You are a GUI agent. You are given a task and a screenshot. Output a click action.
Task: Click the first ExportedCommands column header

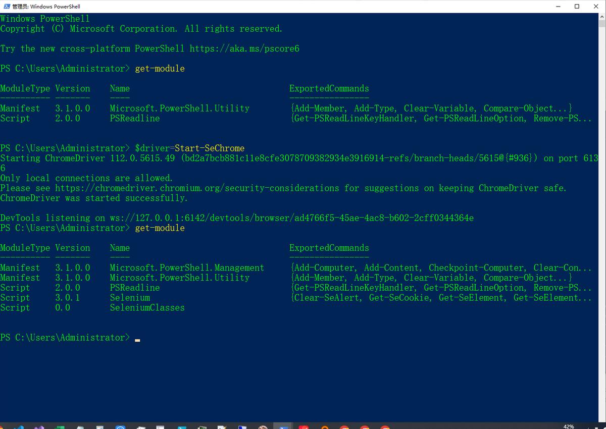(329, 88)
